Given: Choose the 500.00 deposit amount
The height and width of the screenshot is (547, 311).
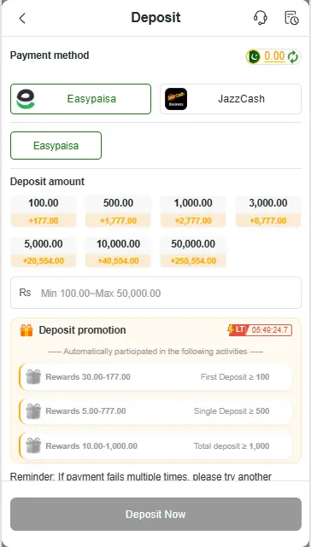Looking at the screenshot, I should click(x=118, y=212).
